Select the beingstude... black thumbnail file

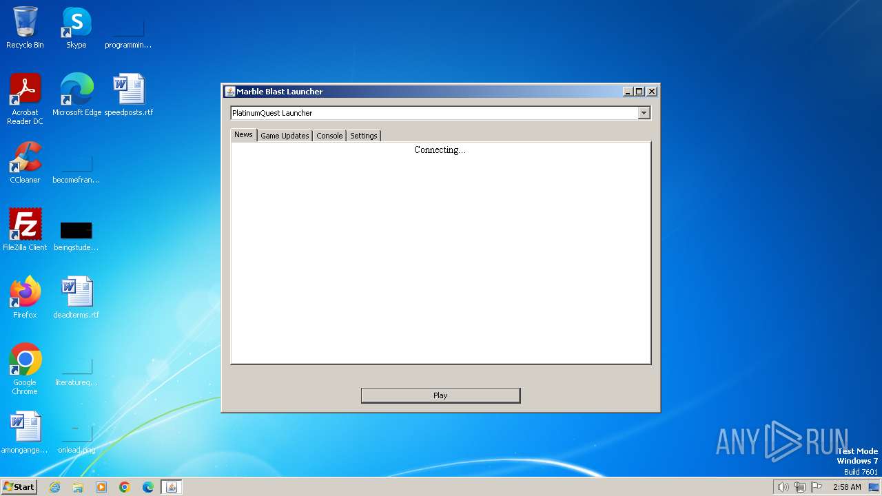tap(76, 236)
